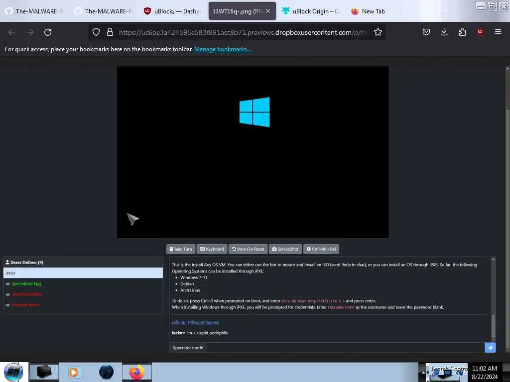Send Ctrl+Alt+Del to the VM
Screen dimensions: 510x382
(321, 249)
